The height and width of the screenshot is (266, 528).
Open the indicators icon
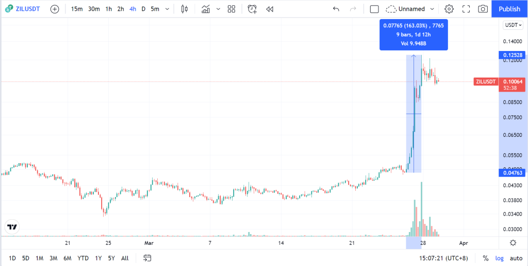pyautogui.click(x=206, y=9)
